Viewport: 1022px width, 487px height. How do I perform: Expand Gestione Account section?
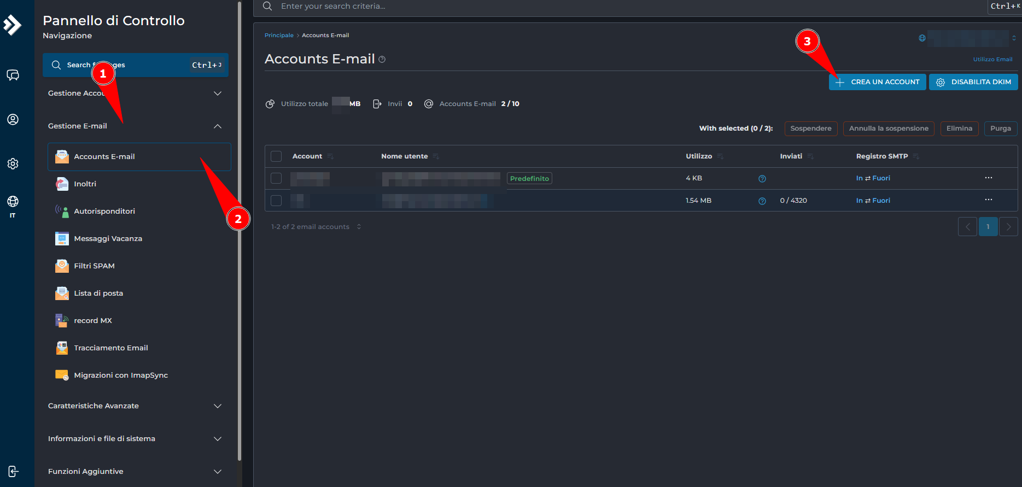(136, 93)
